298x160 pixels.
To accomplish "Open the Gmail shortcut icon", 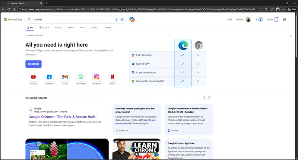I will 65,77.
